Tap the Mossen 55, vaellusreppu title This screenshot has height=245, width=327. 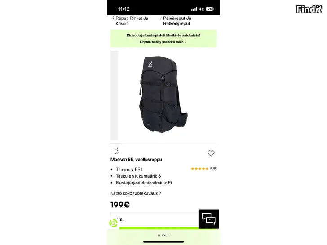(x=136, y=160)
